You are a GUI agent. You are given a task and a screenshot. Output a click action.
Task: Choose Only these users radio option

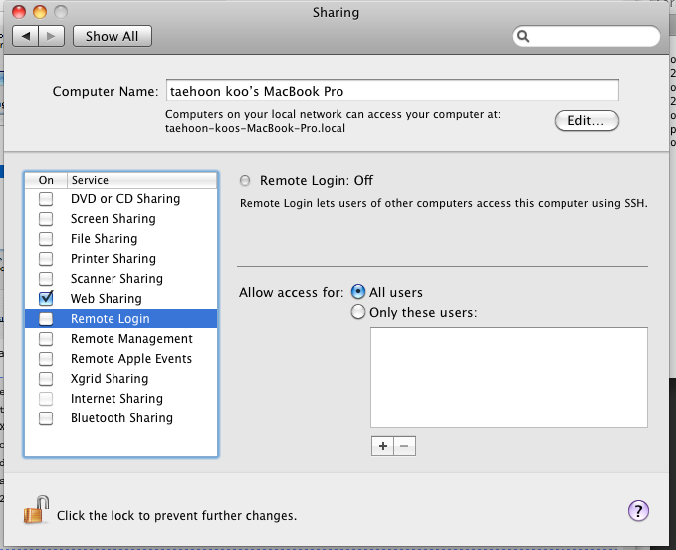coord(358,312)
